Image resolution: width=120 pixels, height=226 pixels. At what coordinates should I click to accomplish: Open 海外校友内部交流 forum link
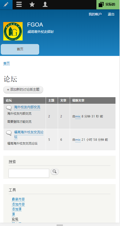[x=27, y=107]
